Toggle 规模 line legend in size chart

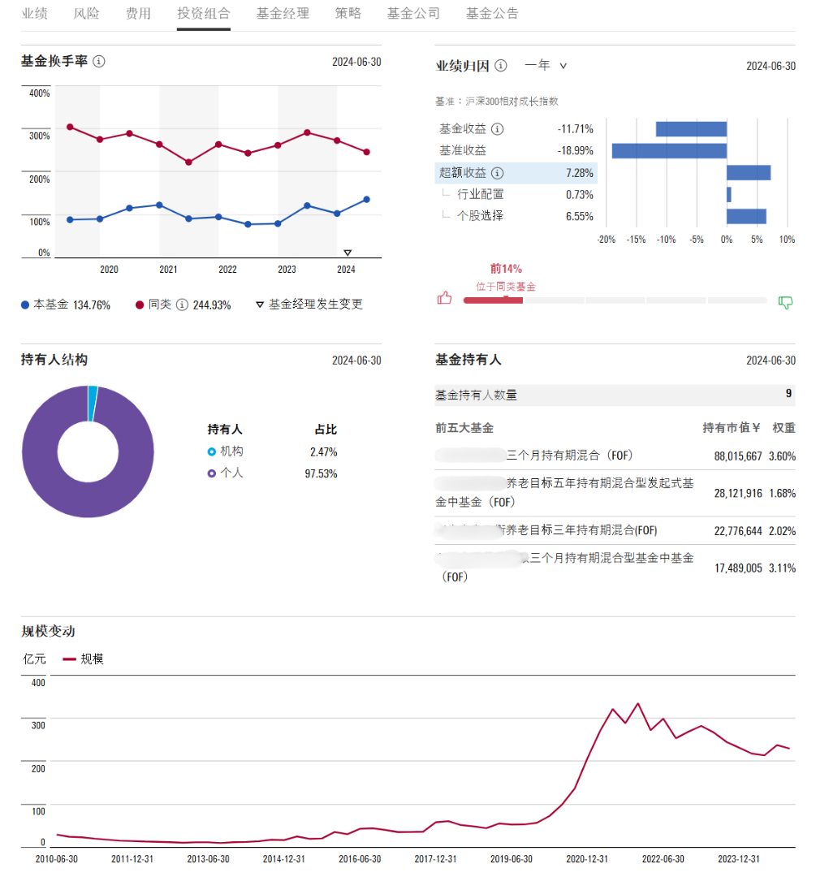click(84, 659)
